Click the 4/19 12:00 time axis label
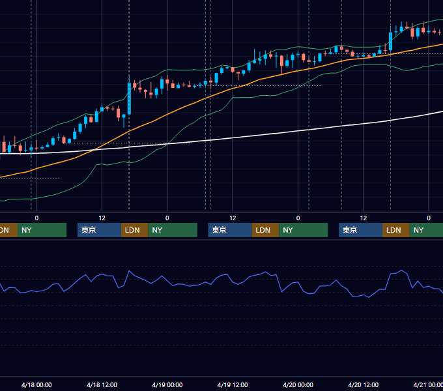443x391 pixels. (233, 384)
